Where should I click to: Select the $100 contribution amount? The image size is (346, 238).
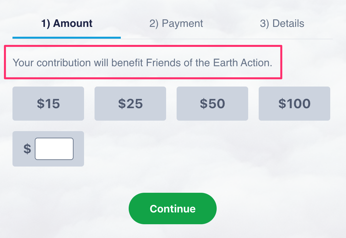pos(294,104)
